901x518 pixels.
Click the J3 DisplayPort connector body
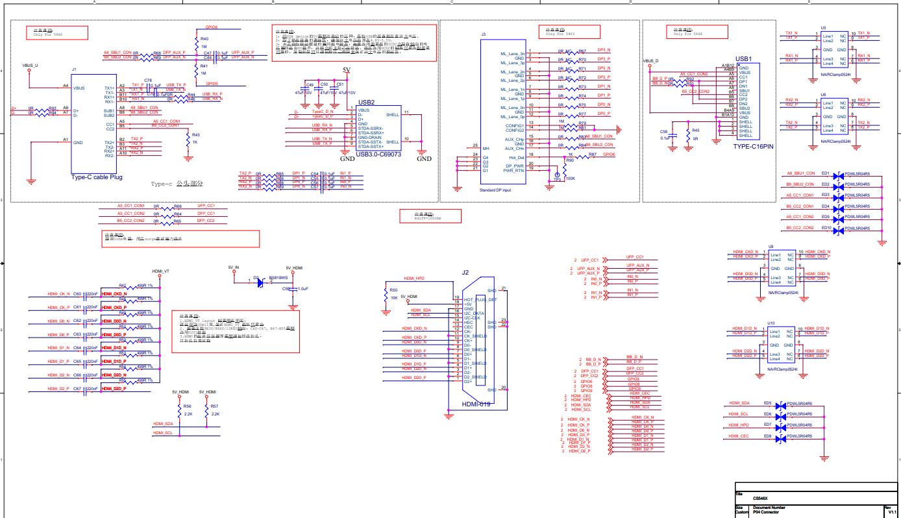coord(504,110)
